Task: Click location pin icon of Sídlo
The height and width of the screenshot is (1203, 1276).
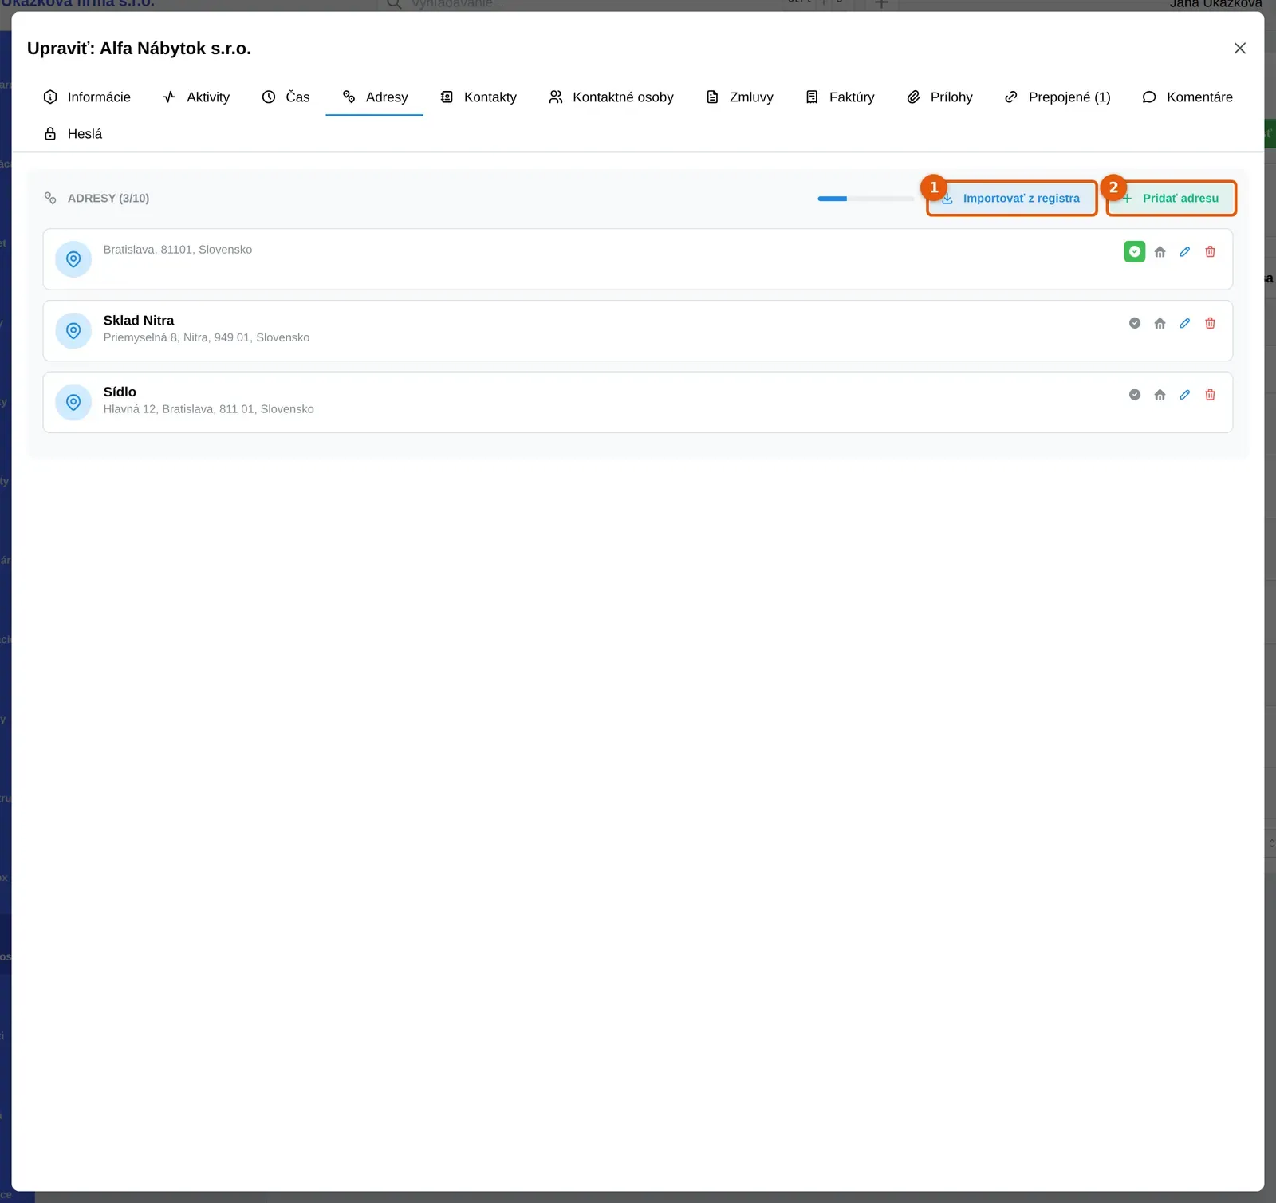Action: 73,403
